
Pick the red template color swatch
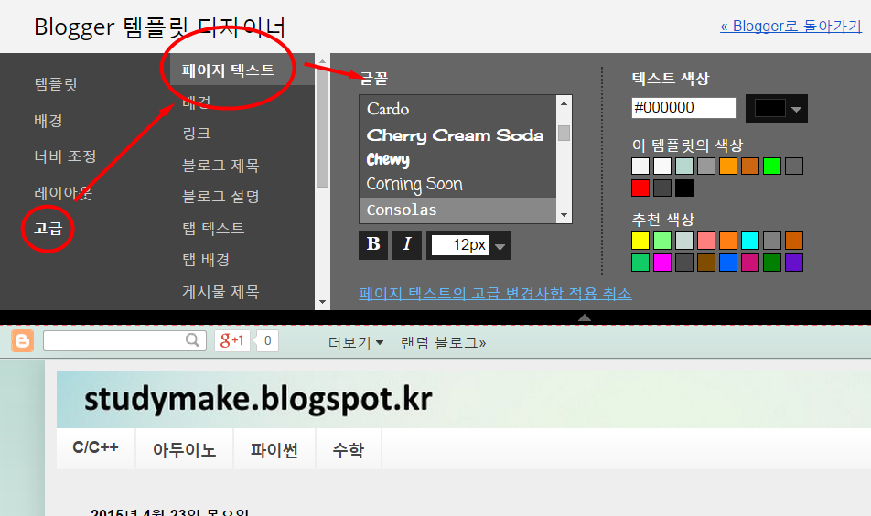click(640, 188)
